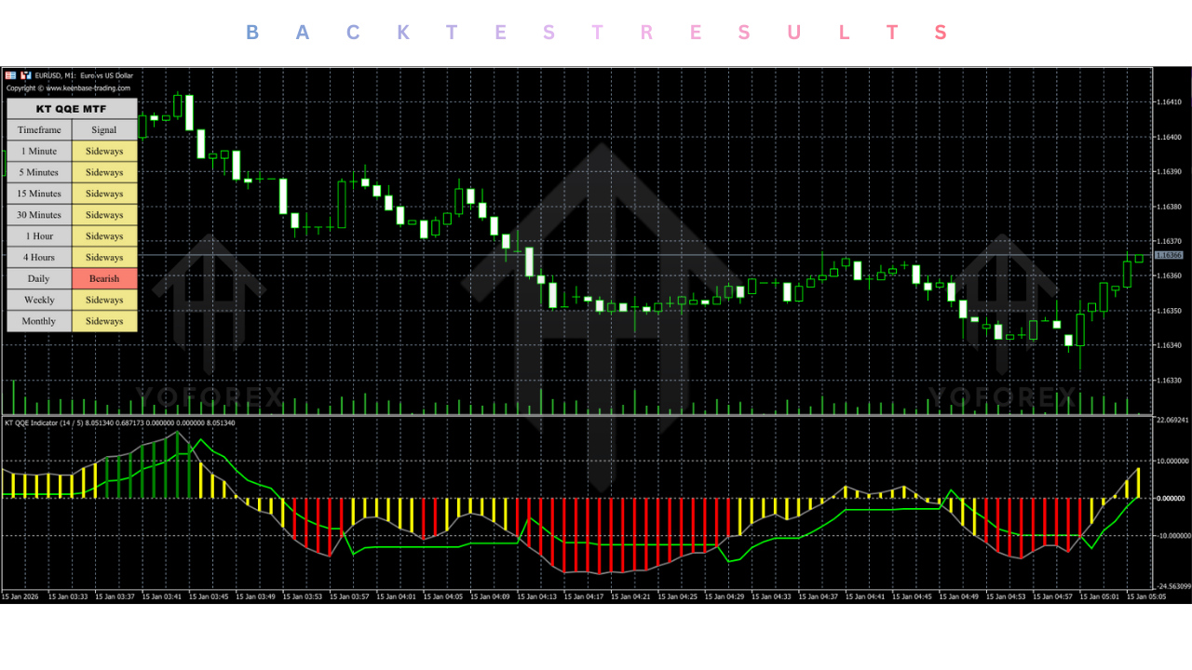This screenshot has width=1192, height=670.
Task: Select the Signal column header
Action: 103,129
